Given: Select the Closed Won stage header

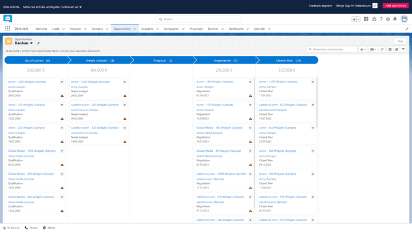Looking at the screenshot, I should point(288,61).
